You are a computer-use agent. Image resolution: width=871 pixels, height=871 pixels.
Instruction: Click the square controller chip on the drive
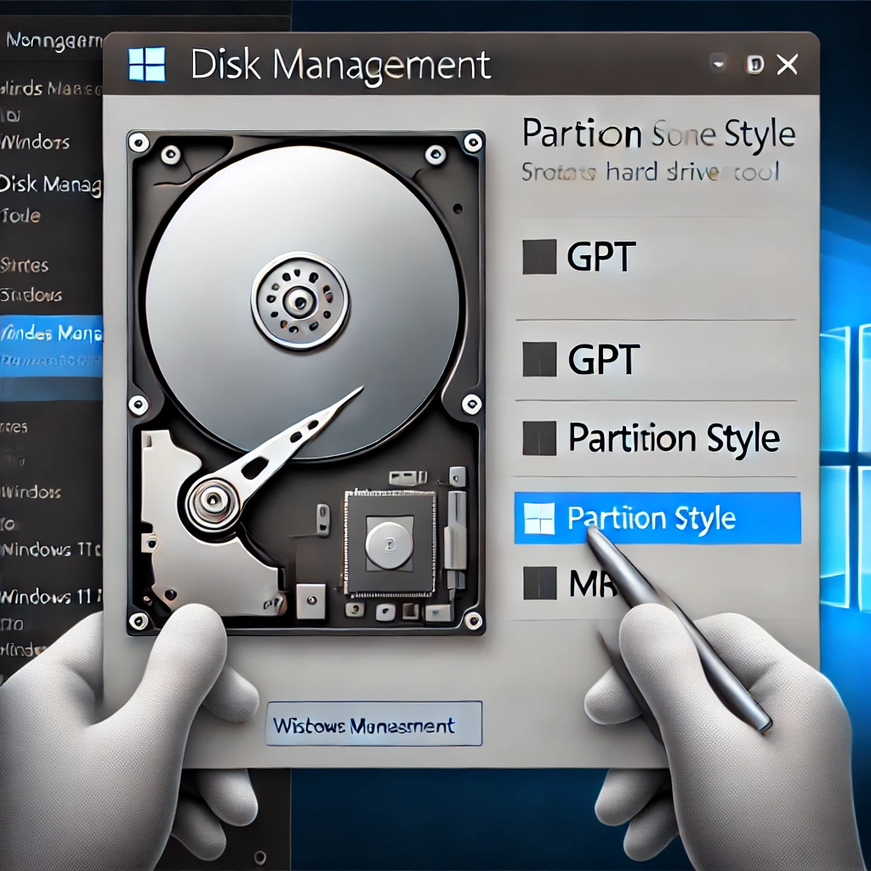point(389,541)
